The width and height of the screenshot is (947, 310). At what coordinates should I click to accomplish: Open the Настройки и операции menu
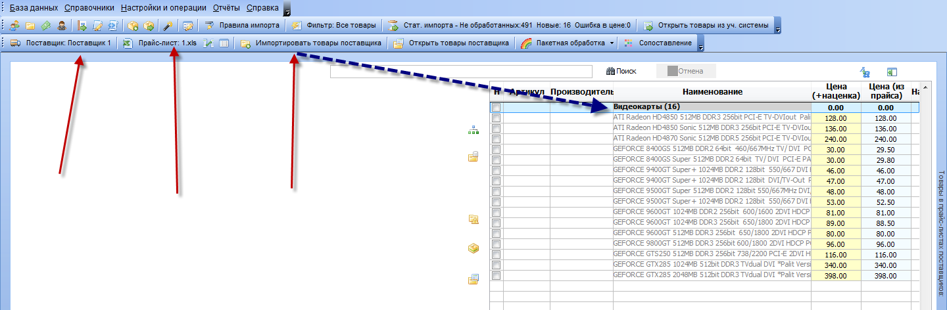pyautogui.click(x=163, y=8)
